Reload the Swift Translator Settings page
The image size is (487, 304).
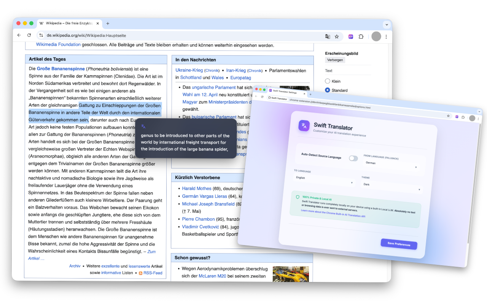[x=262, y=97]
